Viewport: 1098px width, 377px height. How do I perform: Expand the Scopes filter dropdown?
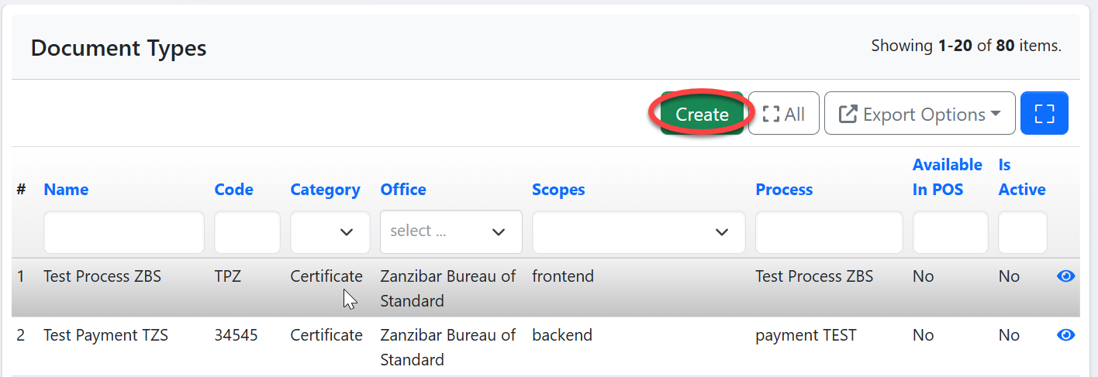tap(638, 232)
